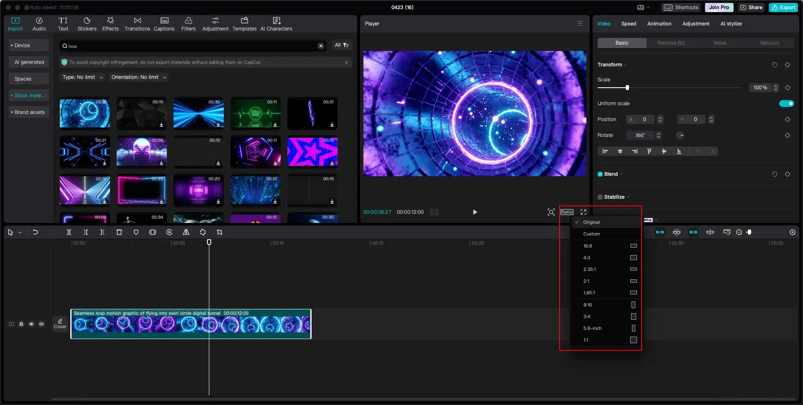Open the Orientation: No limit dropdown
This screenshot has width=803, height=405.
click(139, 77)
